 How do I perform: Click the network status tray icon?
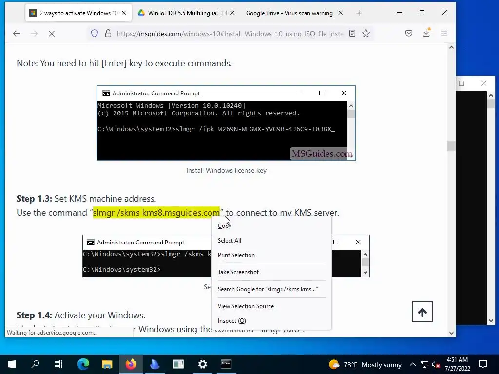pyautogui.click(x=424, y=364)
